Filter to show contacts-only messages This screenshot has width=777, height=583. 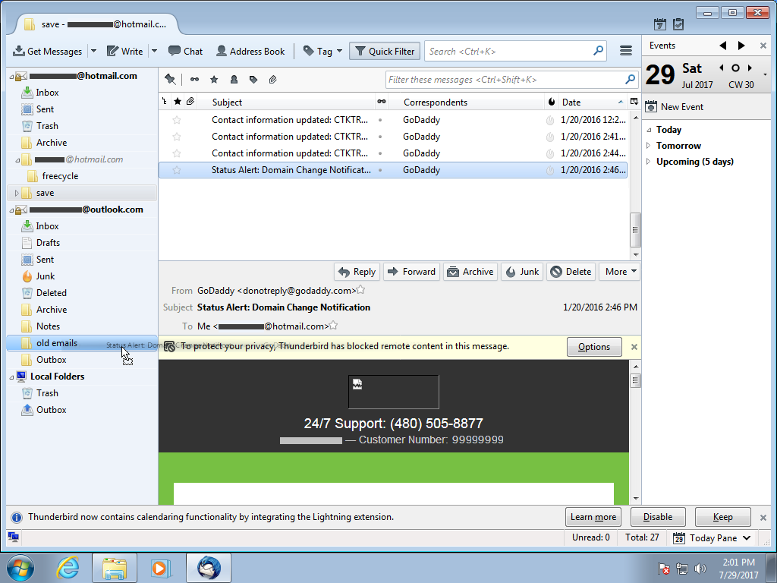tap(234, 80)
